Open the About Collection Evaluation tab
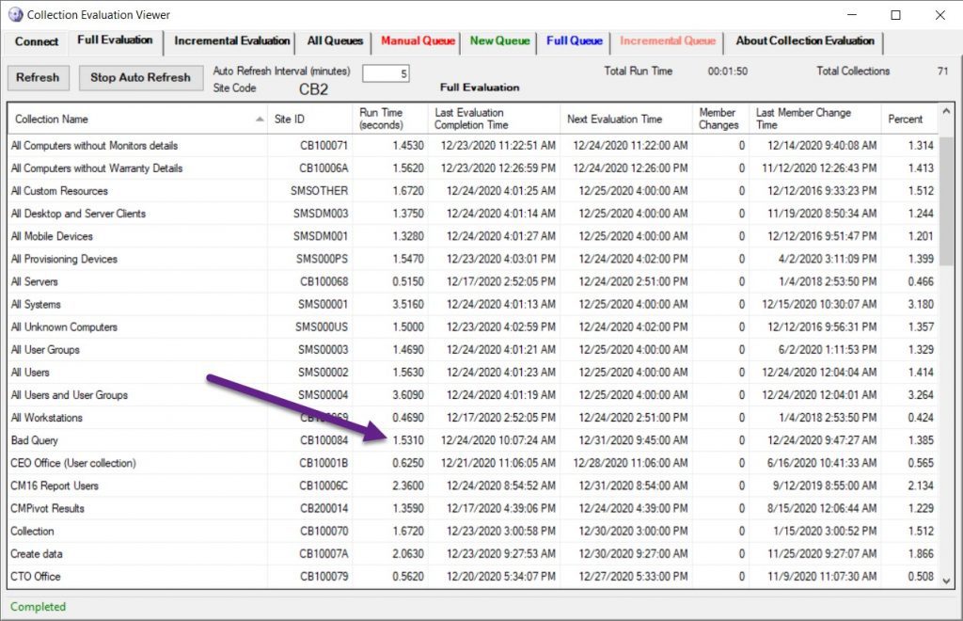Viewport: 963px width, 621px height. point(805,41)
